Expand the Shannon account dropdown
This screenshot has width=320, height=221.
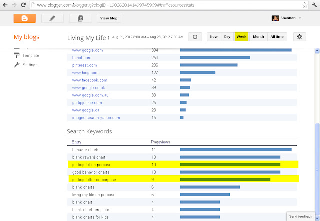click(286, 18)
